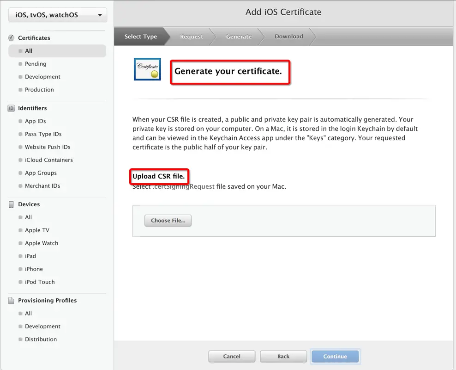Show Apple TV devices
Image resolution: width=456 pixels, height=370 pixels.
37,230
